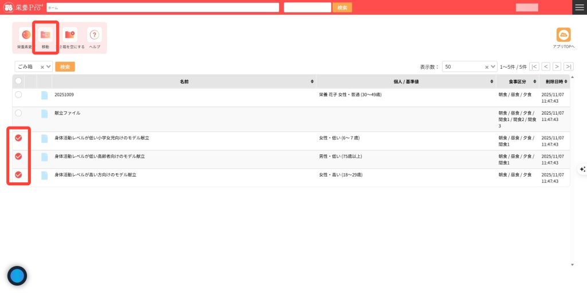Open the ヘルプ help icon

pos(95,35)
